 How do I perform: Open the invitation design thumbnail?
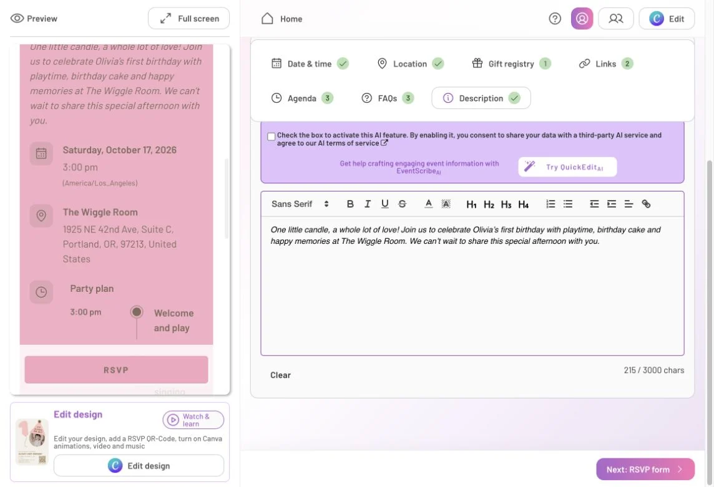[x=32, y=442]
